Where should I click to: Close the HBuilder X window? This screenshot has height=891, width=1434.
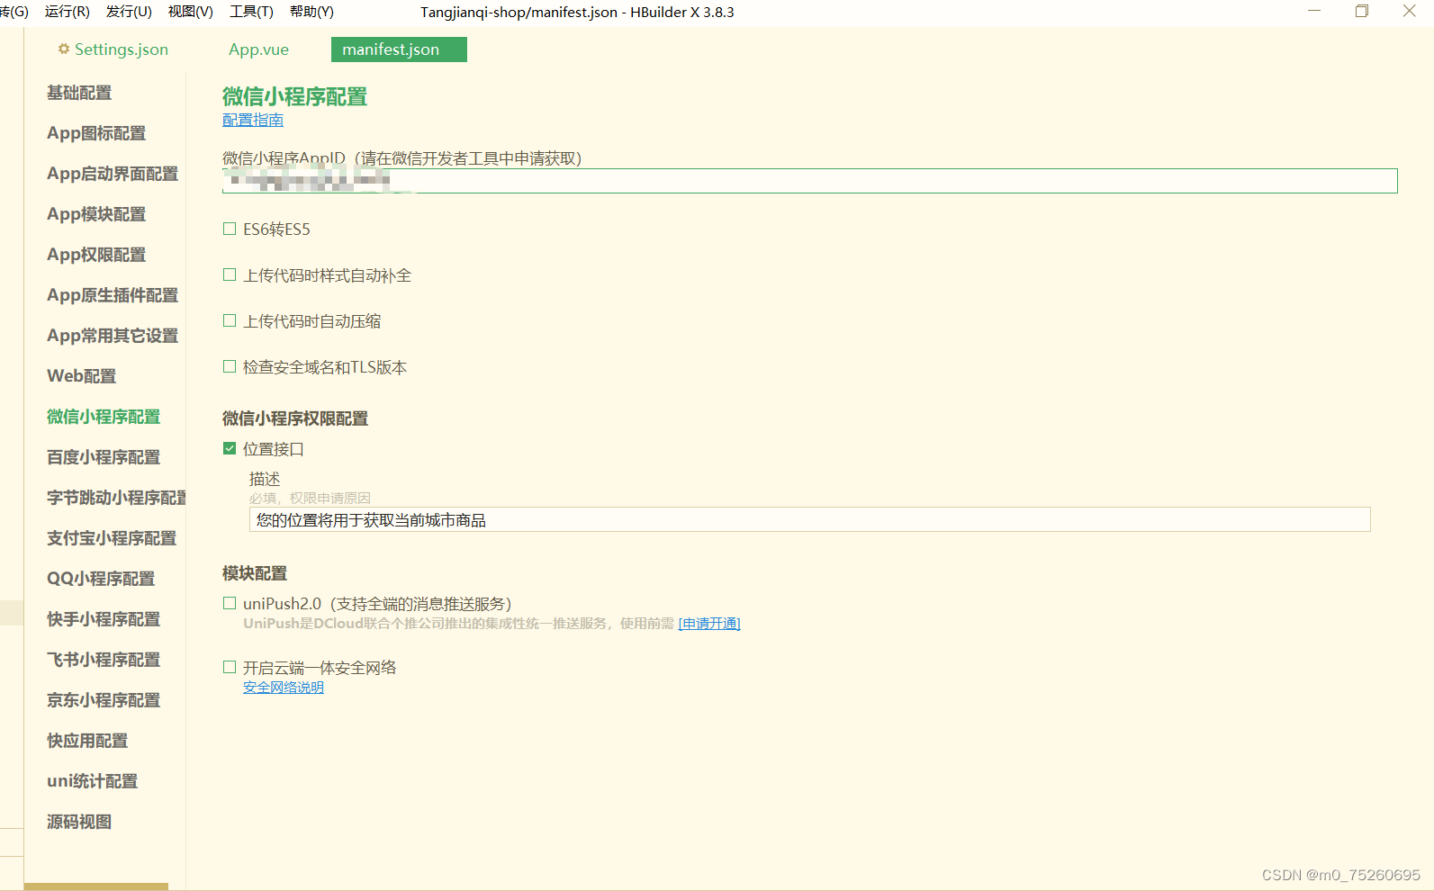(x=1410, y=11)
